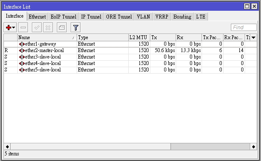Maximize the Interface List window

[247, 6]
